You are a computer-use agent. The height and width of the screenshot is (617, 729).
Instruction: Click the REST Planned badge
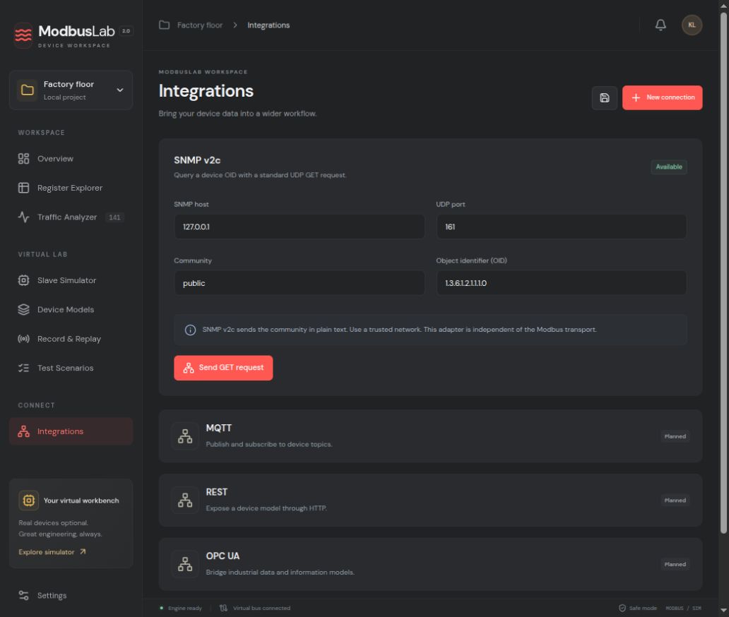tap(675, 501)
